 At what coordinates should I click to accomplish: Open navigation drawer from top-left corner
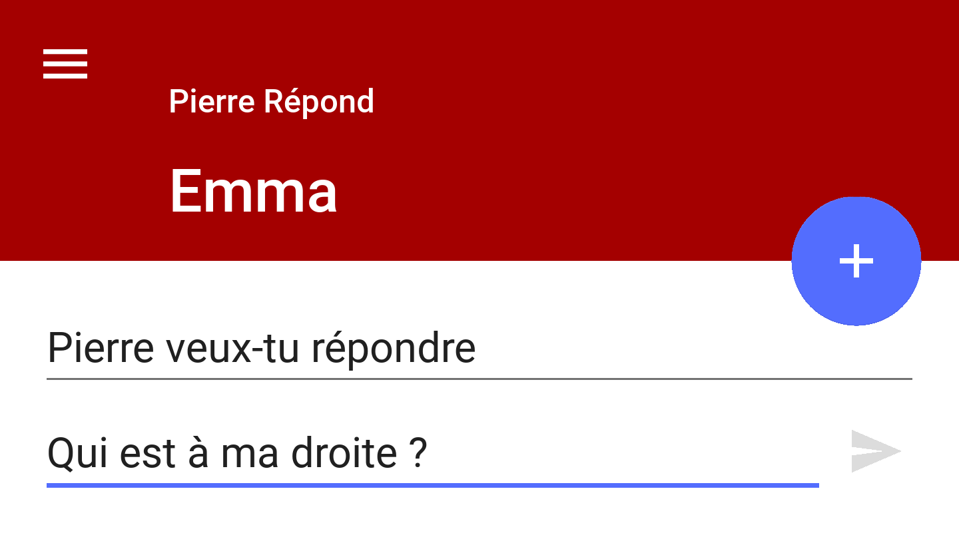(x=65, y=64)
